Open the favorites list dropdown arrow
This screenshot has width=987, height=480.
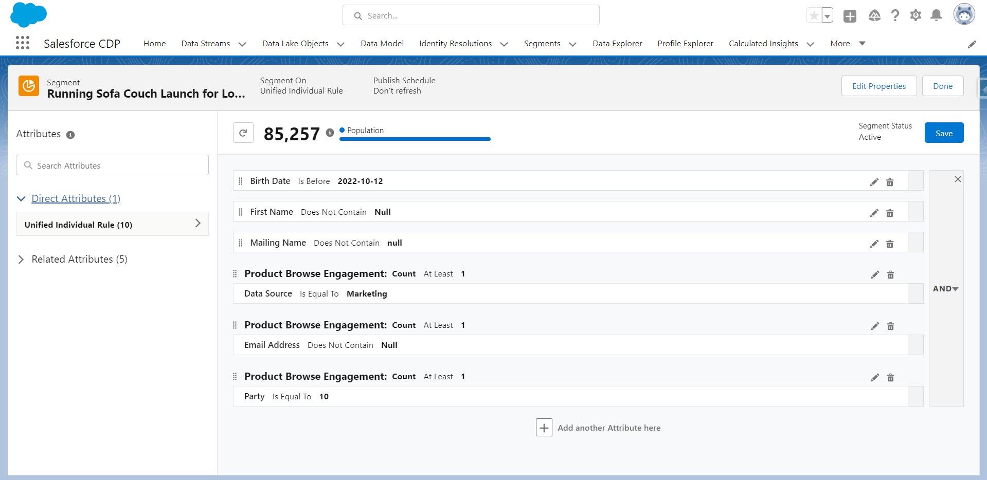[827, 16]
